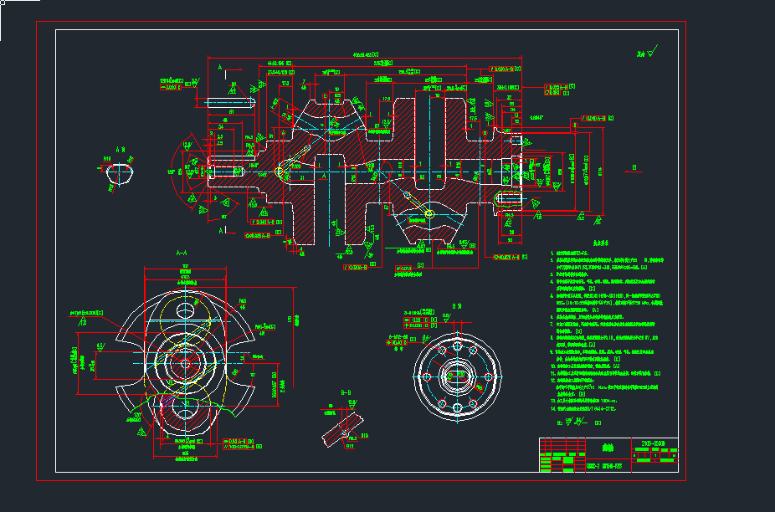Select note 14 in the technical requirements list
775x512 pixels.
594,409
